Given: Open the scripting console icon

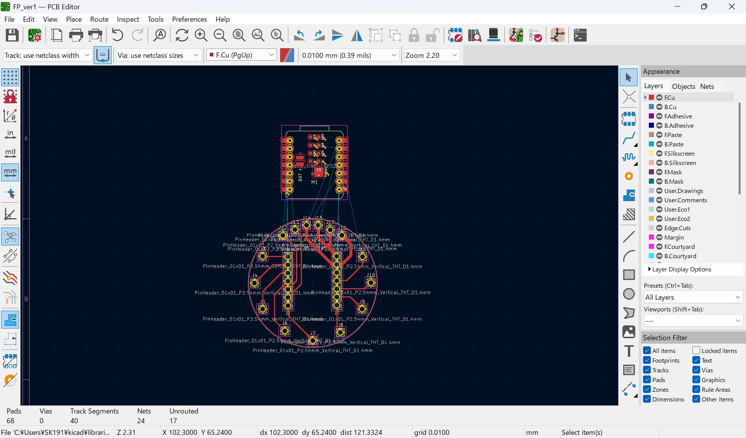Looking at the screenshot, I should (x=580, y=35).
